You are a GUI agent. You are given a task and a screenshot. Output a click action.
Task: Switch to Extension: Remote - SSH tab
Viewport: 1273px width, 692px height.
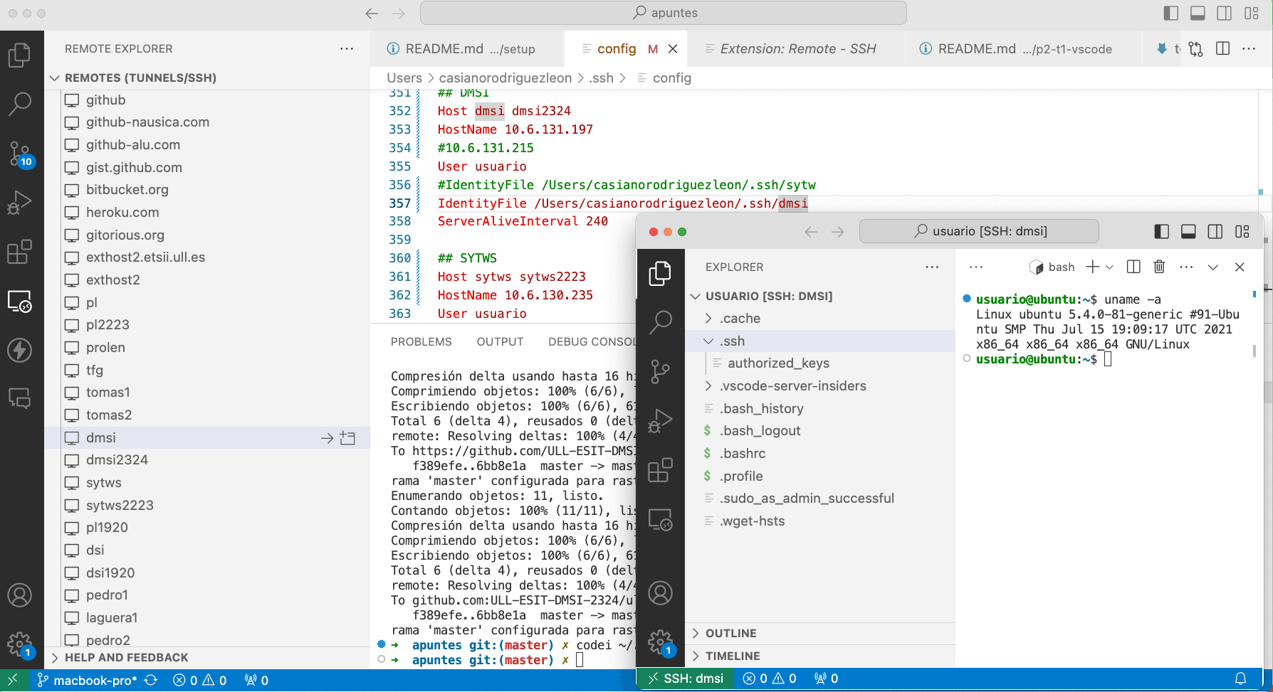pyautogui.click(x=797, y=48)
